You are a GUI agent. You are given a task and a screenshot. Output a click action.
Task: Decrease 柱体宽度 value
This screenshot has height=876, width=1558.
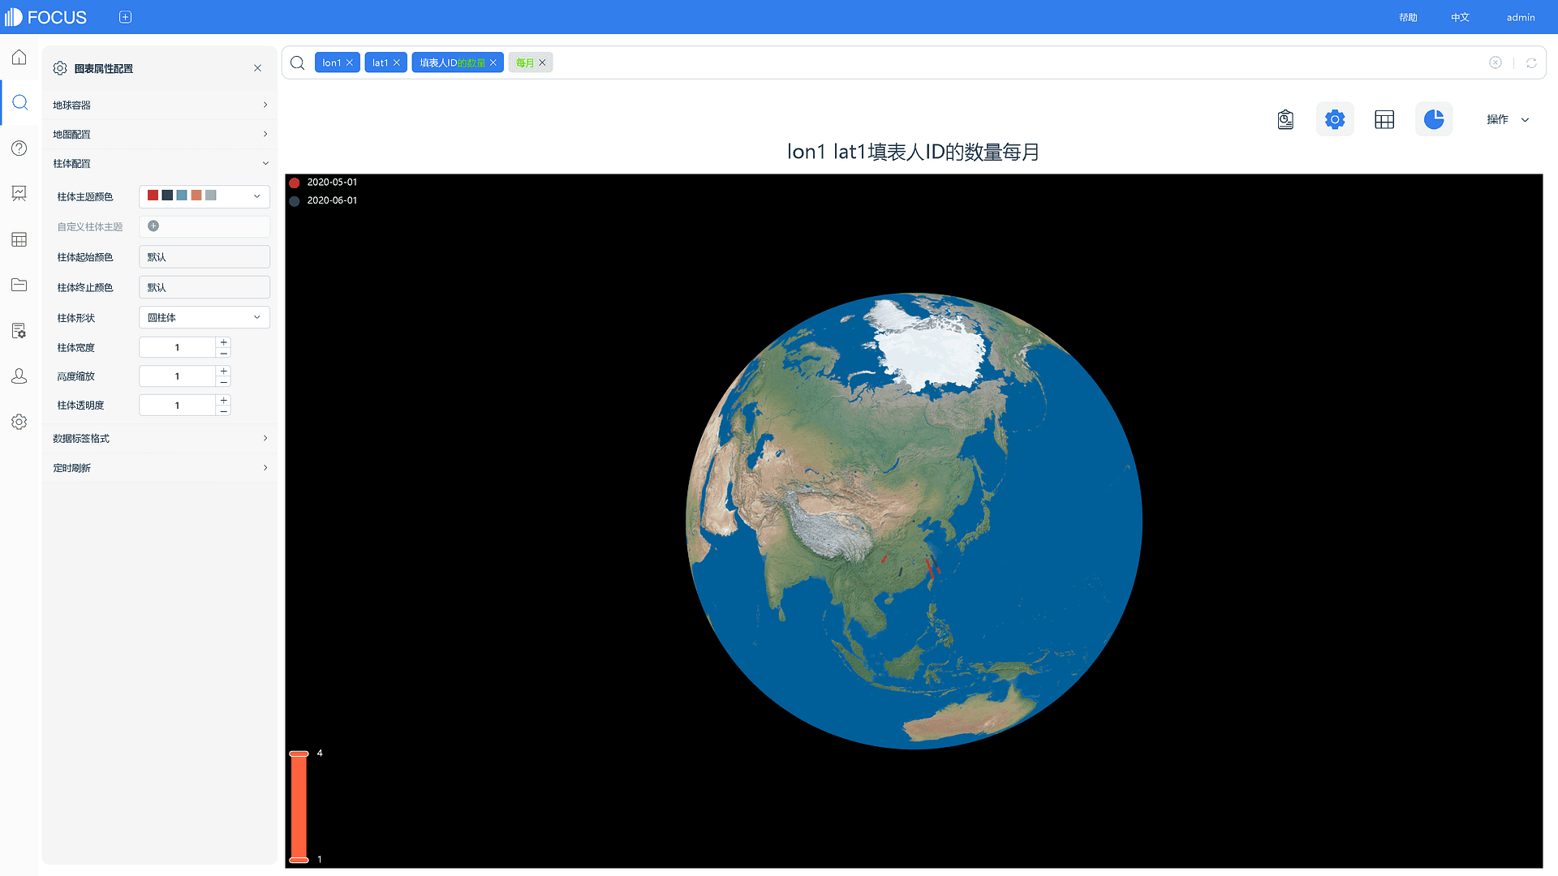(224, 353)
